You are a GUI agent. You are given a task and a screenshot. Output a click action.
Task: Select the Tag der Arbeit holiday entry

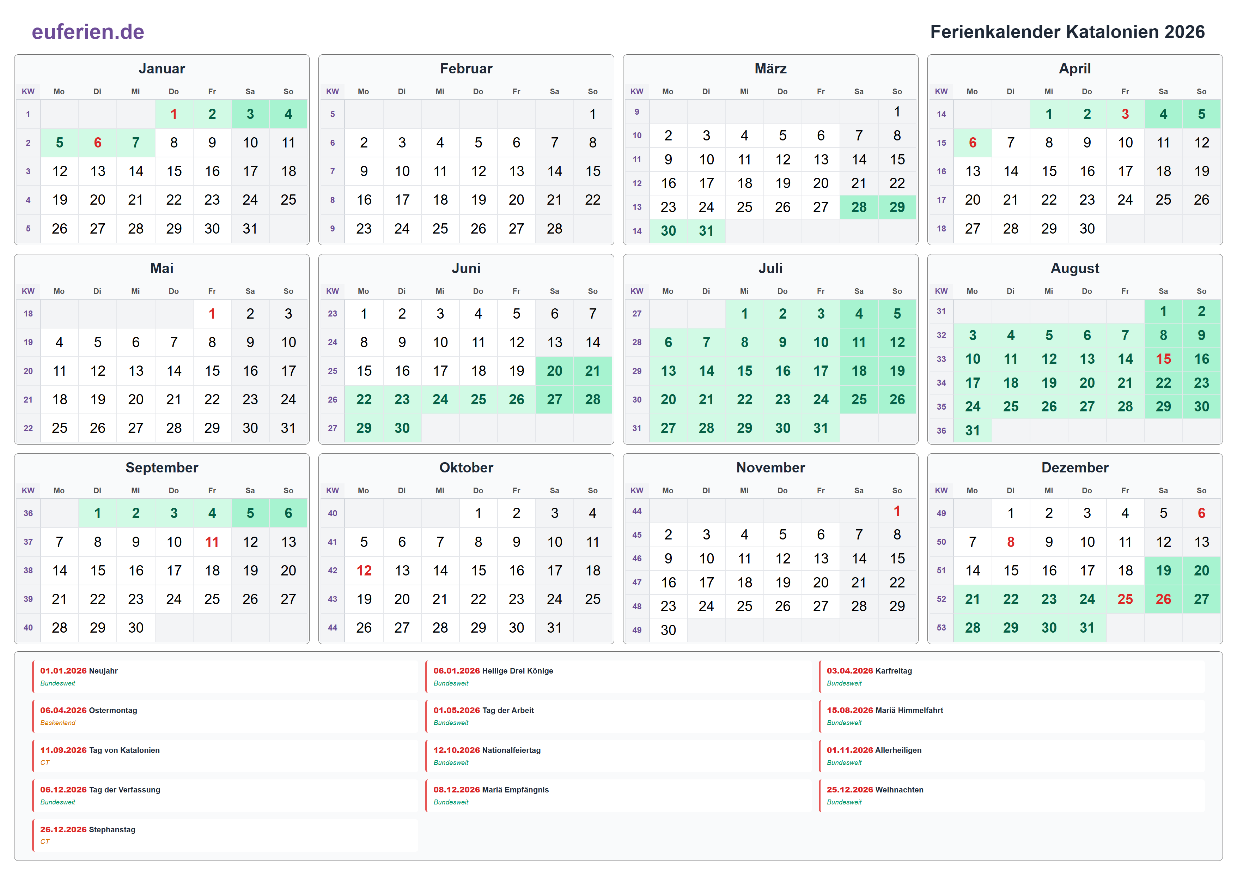[x=618, y=716]
